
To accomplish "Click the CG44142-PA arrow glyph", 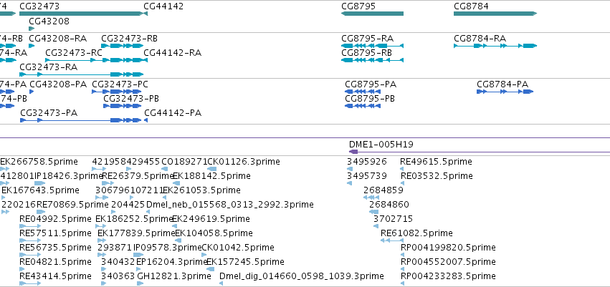I will tap(146, 120).
